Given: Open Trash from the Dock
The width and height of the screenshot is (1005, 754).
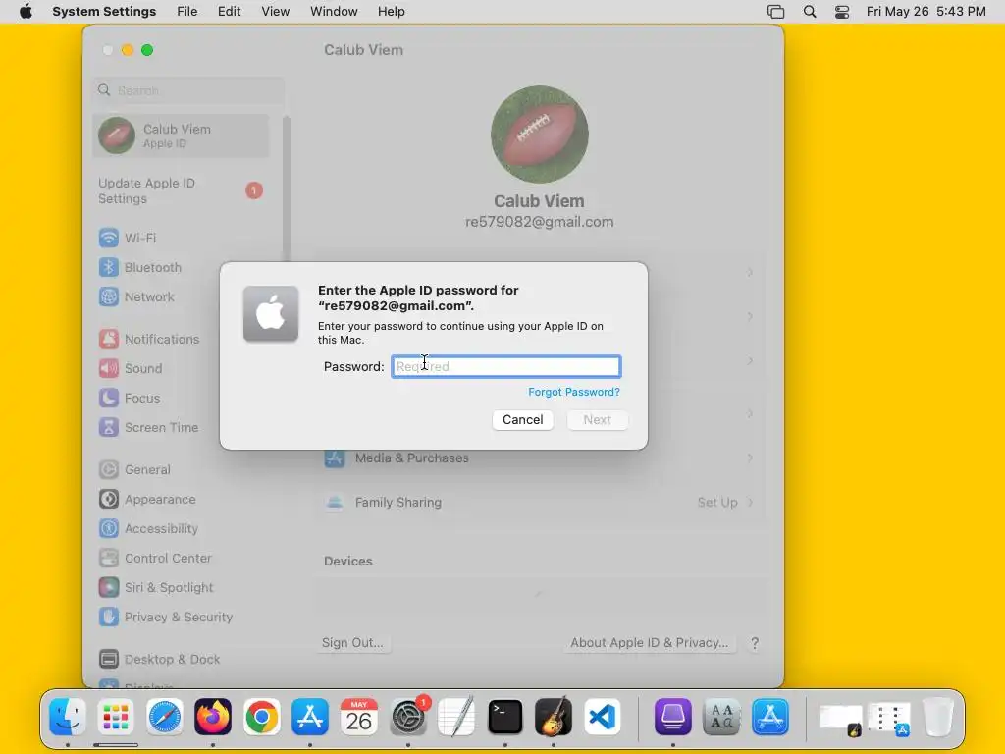Looking at the screenshot, I should coord(938,717).
